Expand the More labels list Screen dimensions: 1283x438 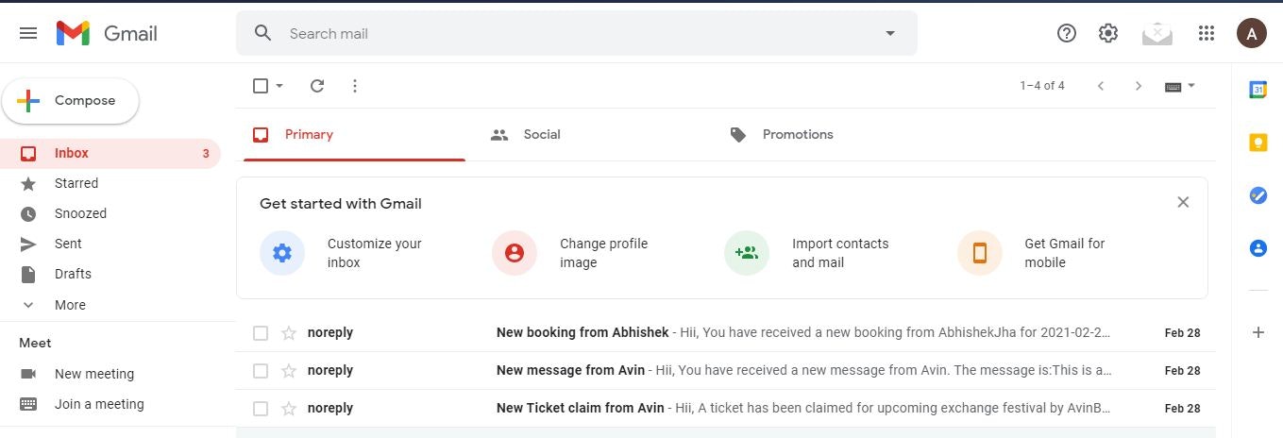click(x=70, y=305)
